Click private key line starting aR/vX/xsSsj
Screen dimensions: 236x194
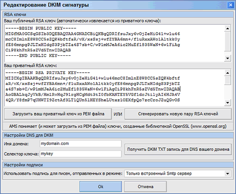[x=93, y=84]
